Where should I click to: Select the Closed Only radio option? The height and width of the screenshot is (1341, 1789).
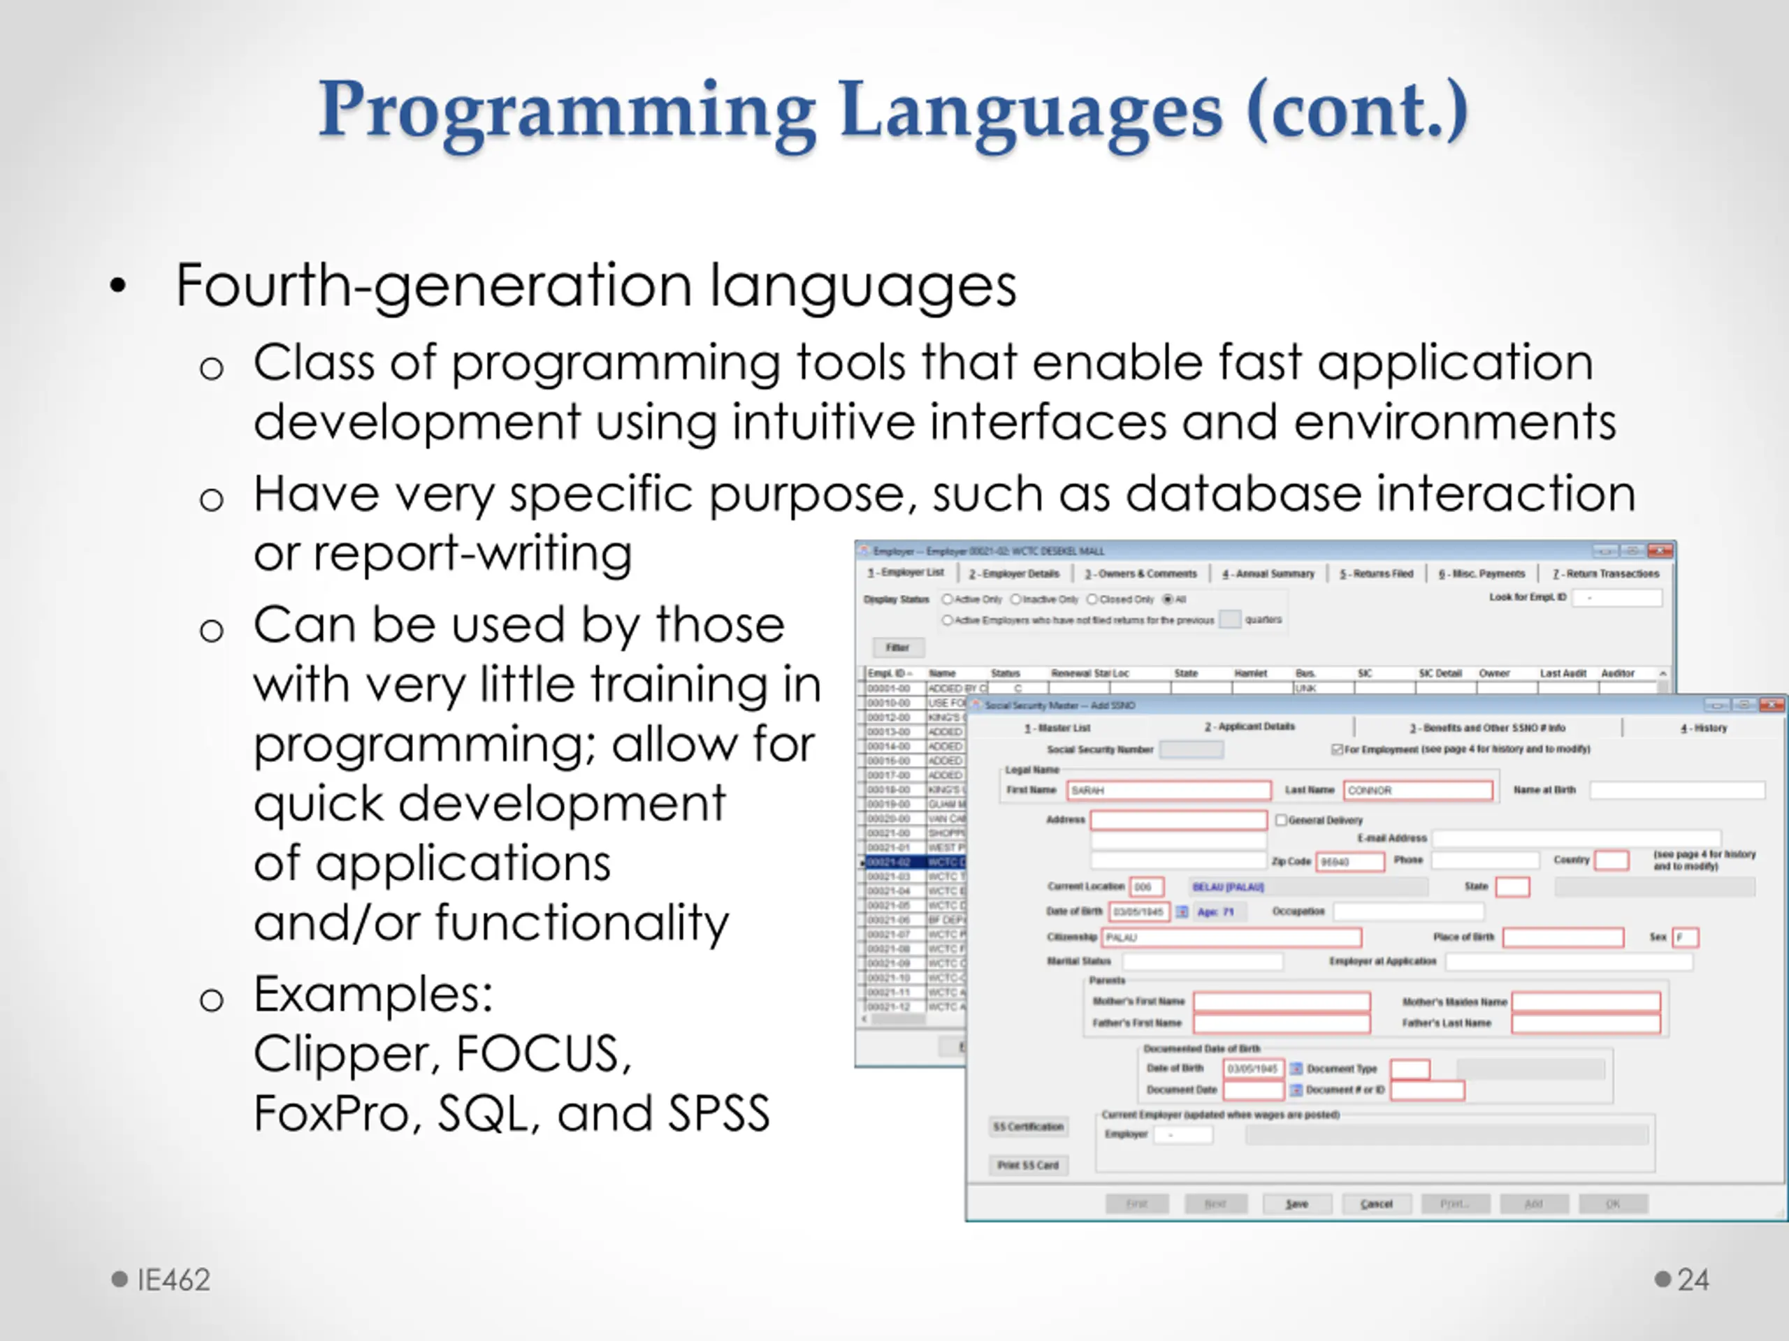pos(1092,599)
